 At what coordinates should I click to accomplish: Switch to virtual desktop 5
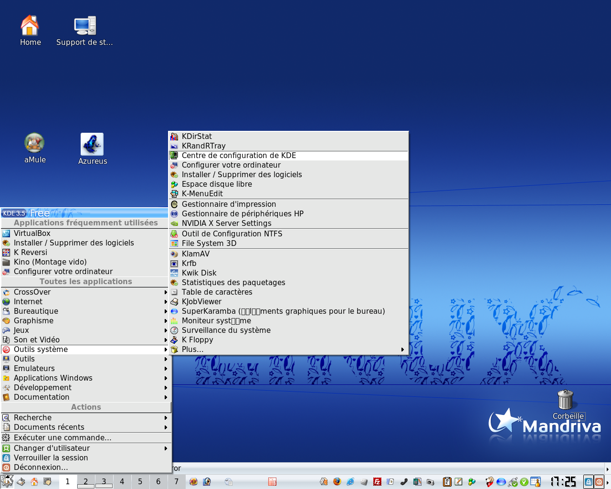click(x=140, y=481)
